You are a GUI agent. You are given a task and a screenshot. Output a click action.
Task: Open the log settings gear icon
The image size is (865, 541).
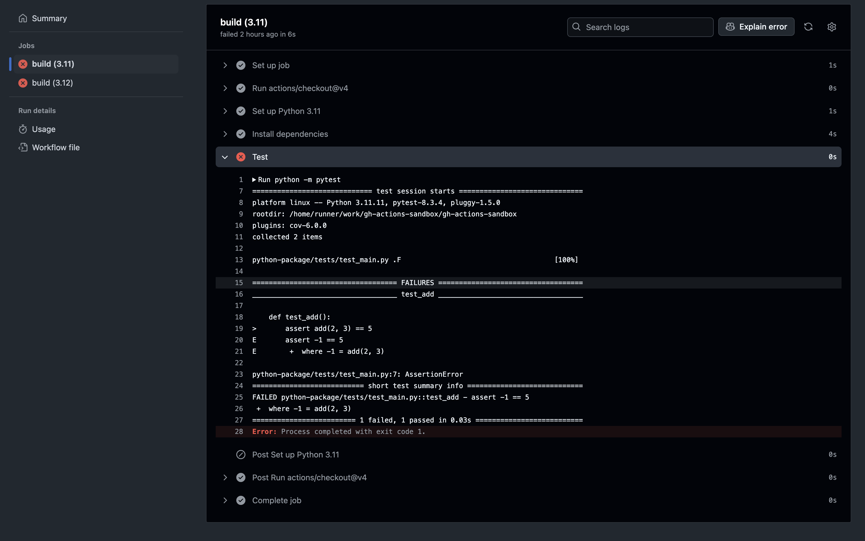[832, 27]
